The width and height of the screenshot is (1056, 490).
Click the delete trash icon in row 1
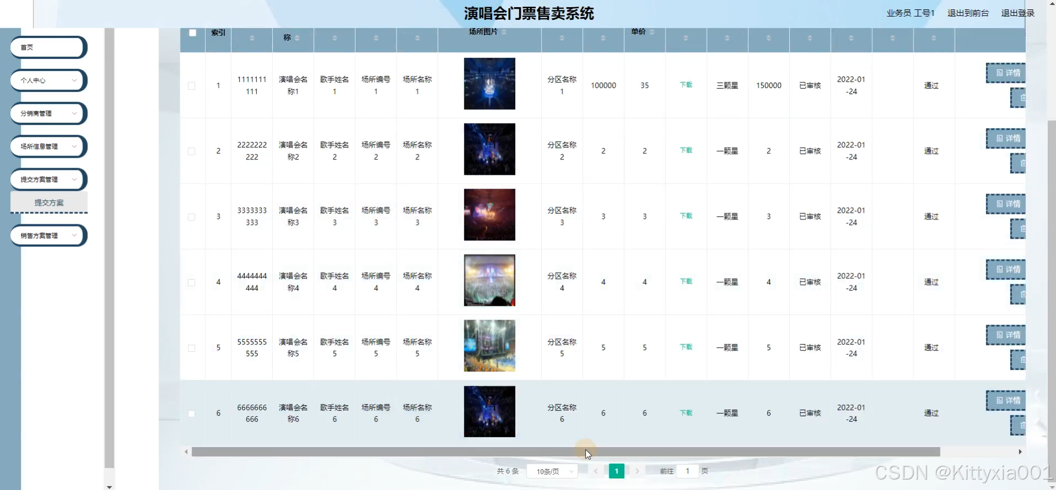[x=1020, y=98]
